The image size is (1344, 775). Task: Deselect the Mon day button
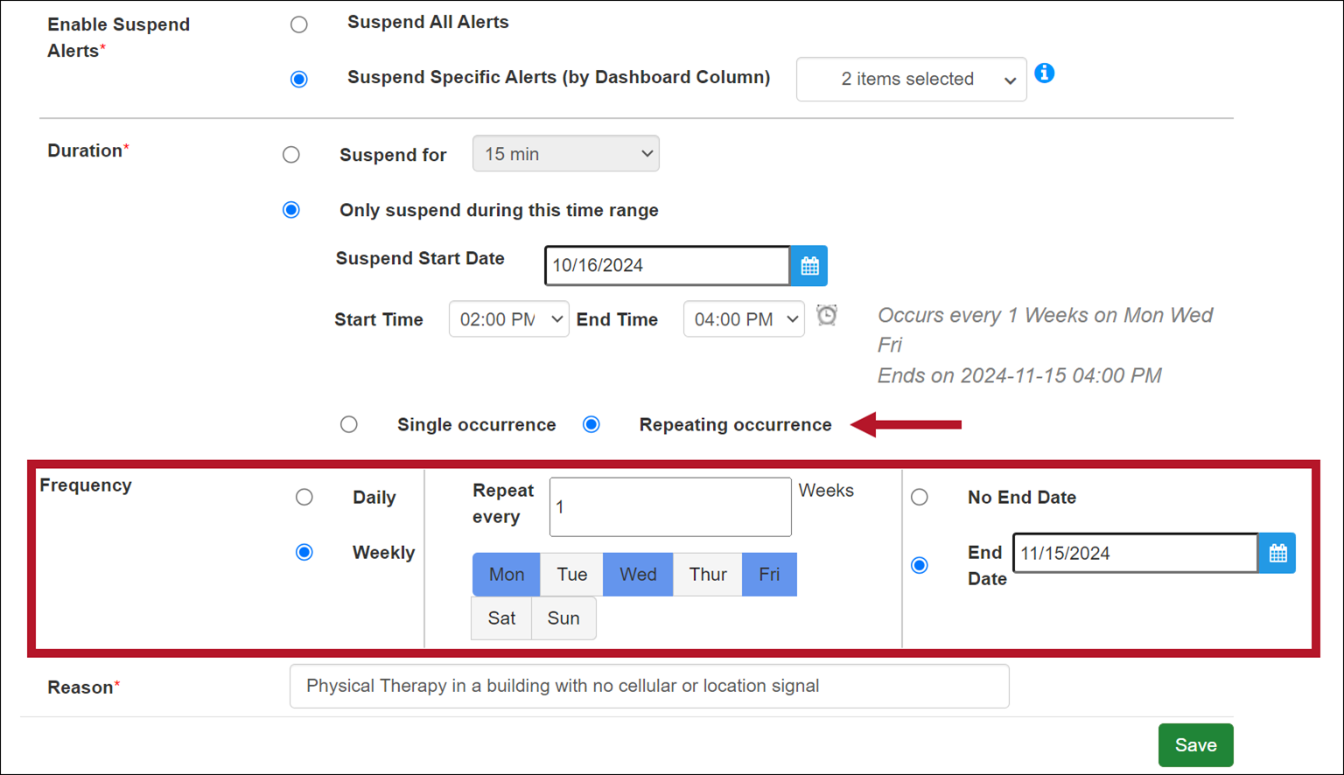pyautogui.click(x=507, y=575)
